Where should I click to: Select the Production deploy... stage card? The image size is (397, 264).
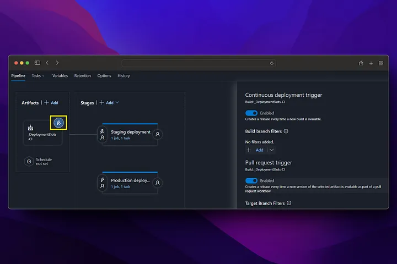(130, 183)
